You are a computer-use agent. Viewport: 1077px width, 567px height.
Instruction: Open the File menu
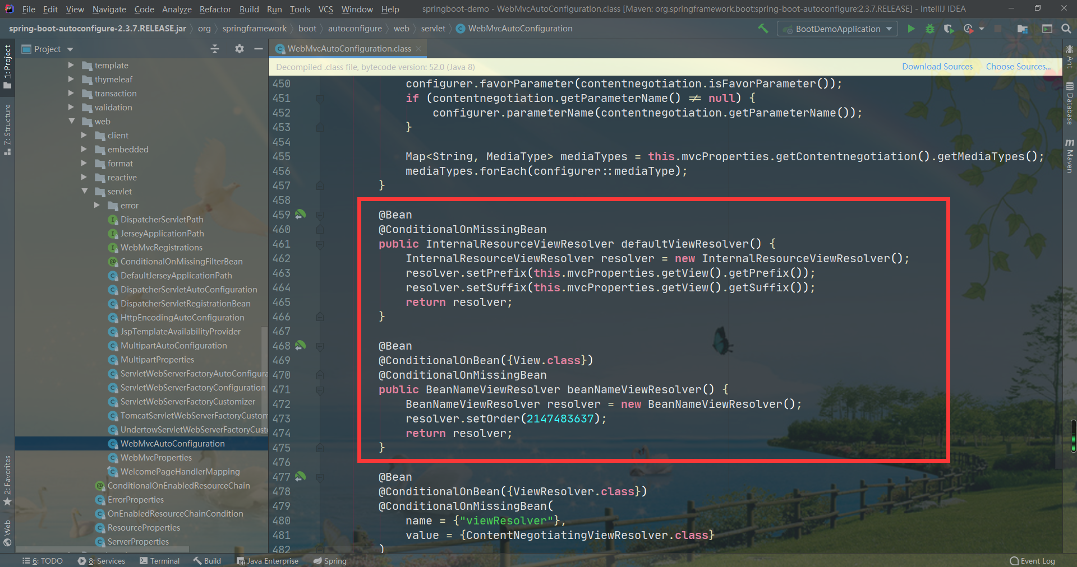tap(29, 9)
